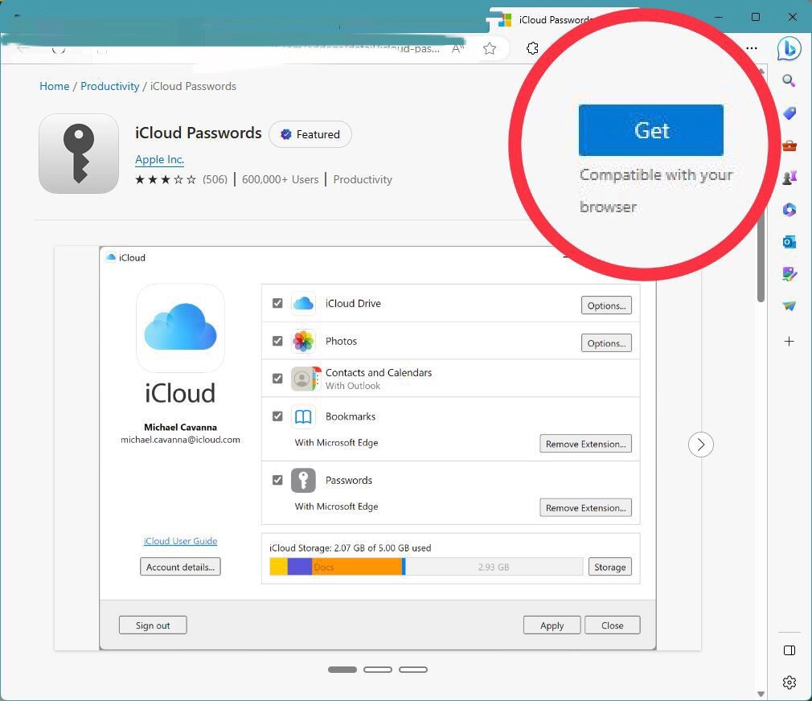Image resolution: width=812 pixels, height=701 pixels.
Task: Open Options for iCloud Drive
Action: (x=606, y=305)
